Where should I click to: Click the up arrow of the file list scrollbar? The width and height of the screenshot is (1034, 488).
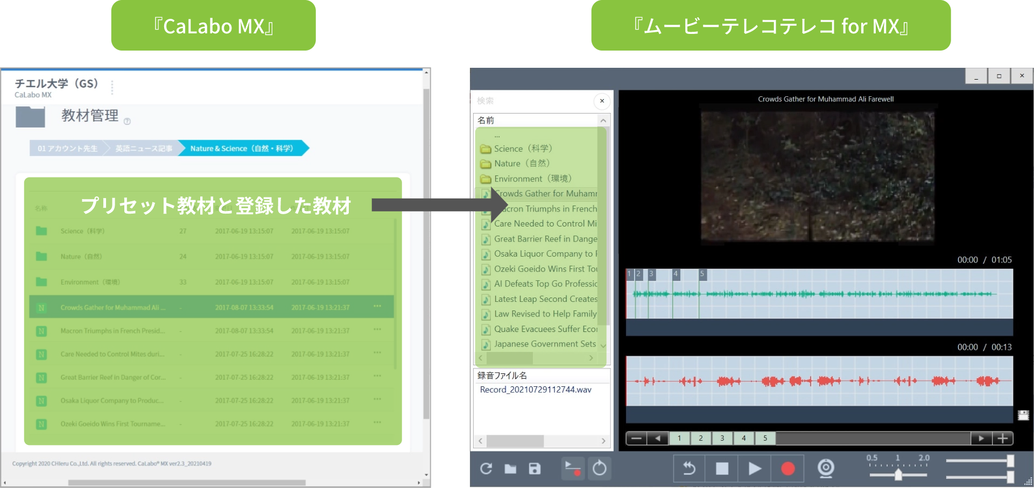pos(603,121)
